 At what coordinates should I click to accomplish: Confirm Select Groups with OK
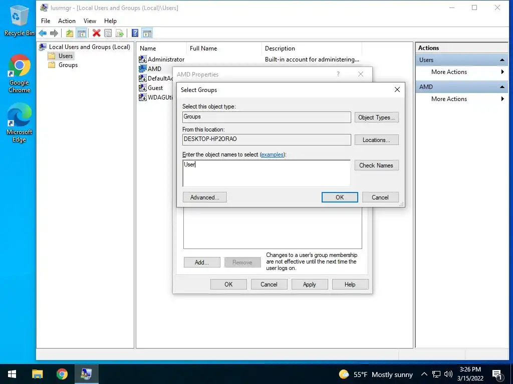[x=340, y=197]
